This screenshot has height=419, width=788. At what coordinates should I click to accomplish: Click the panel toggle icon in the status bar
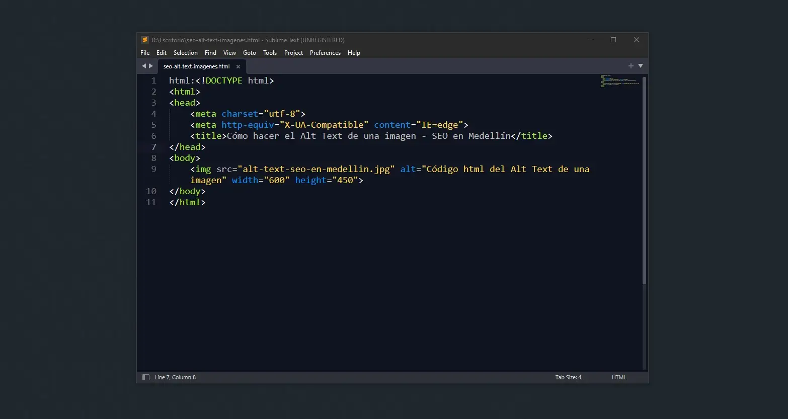[145, 377]
